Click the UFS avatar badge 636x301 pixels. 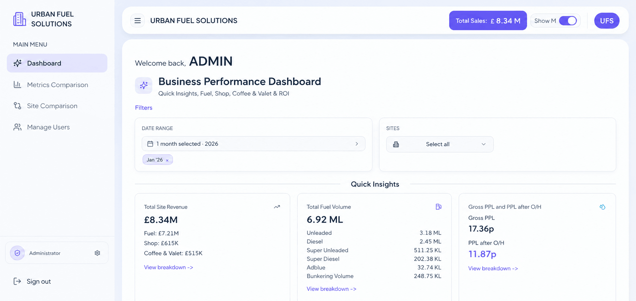click(607, 21)
